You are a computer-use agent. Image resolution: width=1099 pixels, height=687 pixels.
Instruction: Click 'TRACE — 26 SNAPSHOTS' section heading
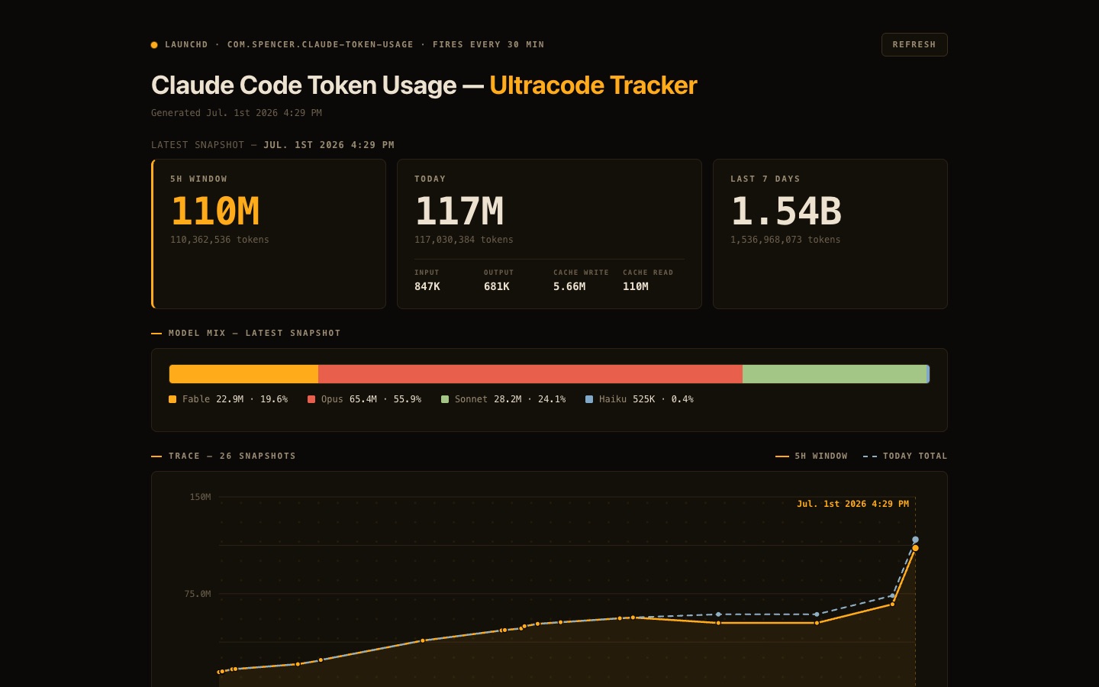(x=232, y=456)
